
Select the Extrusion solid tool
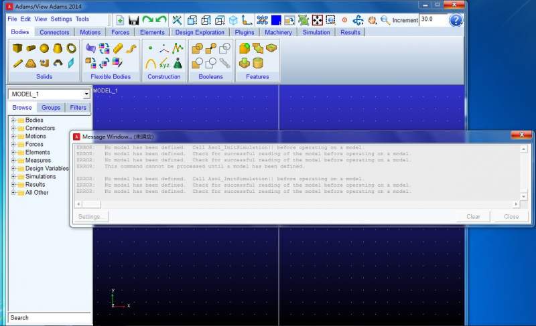(44, 63)
